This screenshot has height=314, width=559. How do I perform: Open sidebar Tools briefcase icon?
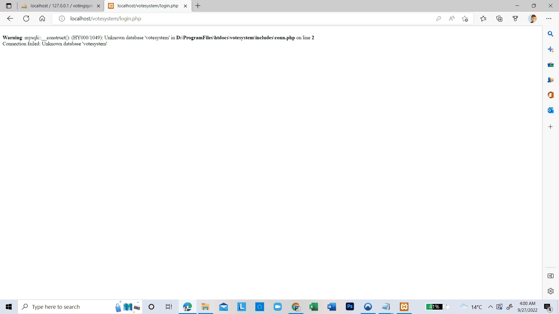click(x=551, y=65)
